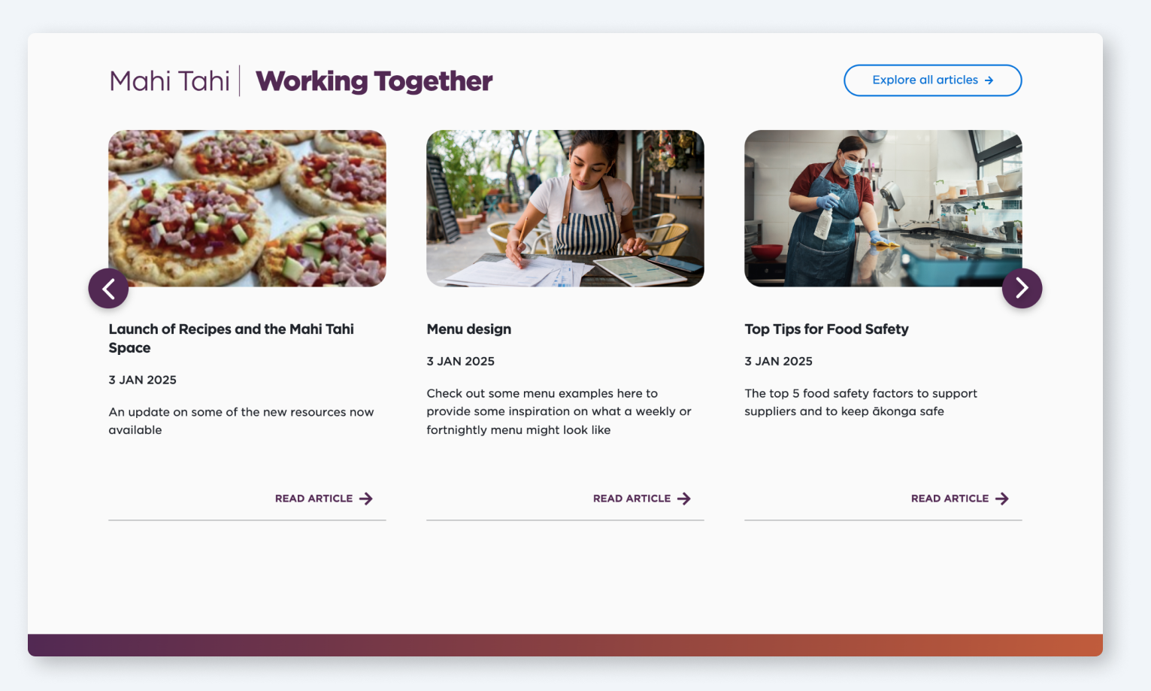Click the Mahi Tahi Working Together heading
The image size is (1151, 691).
pyautogui.click(x=301, y=81)
